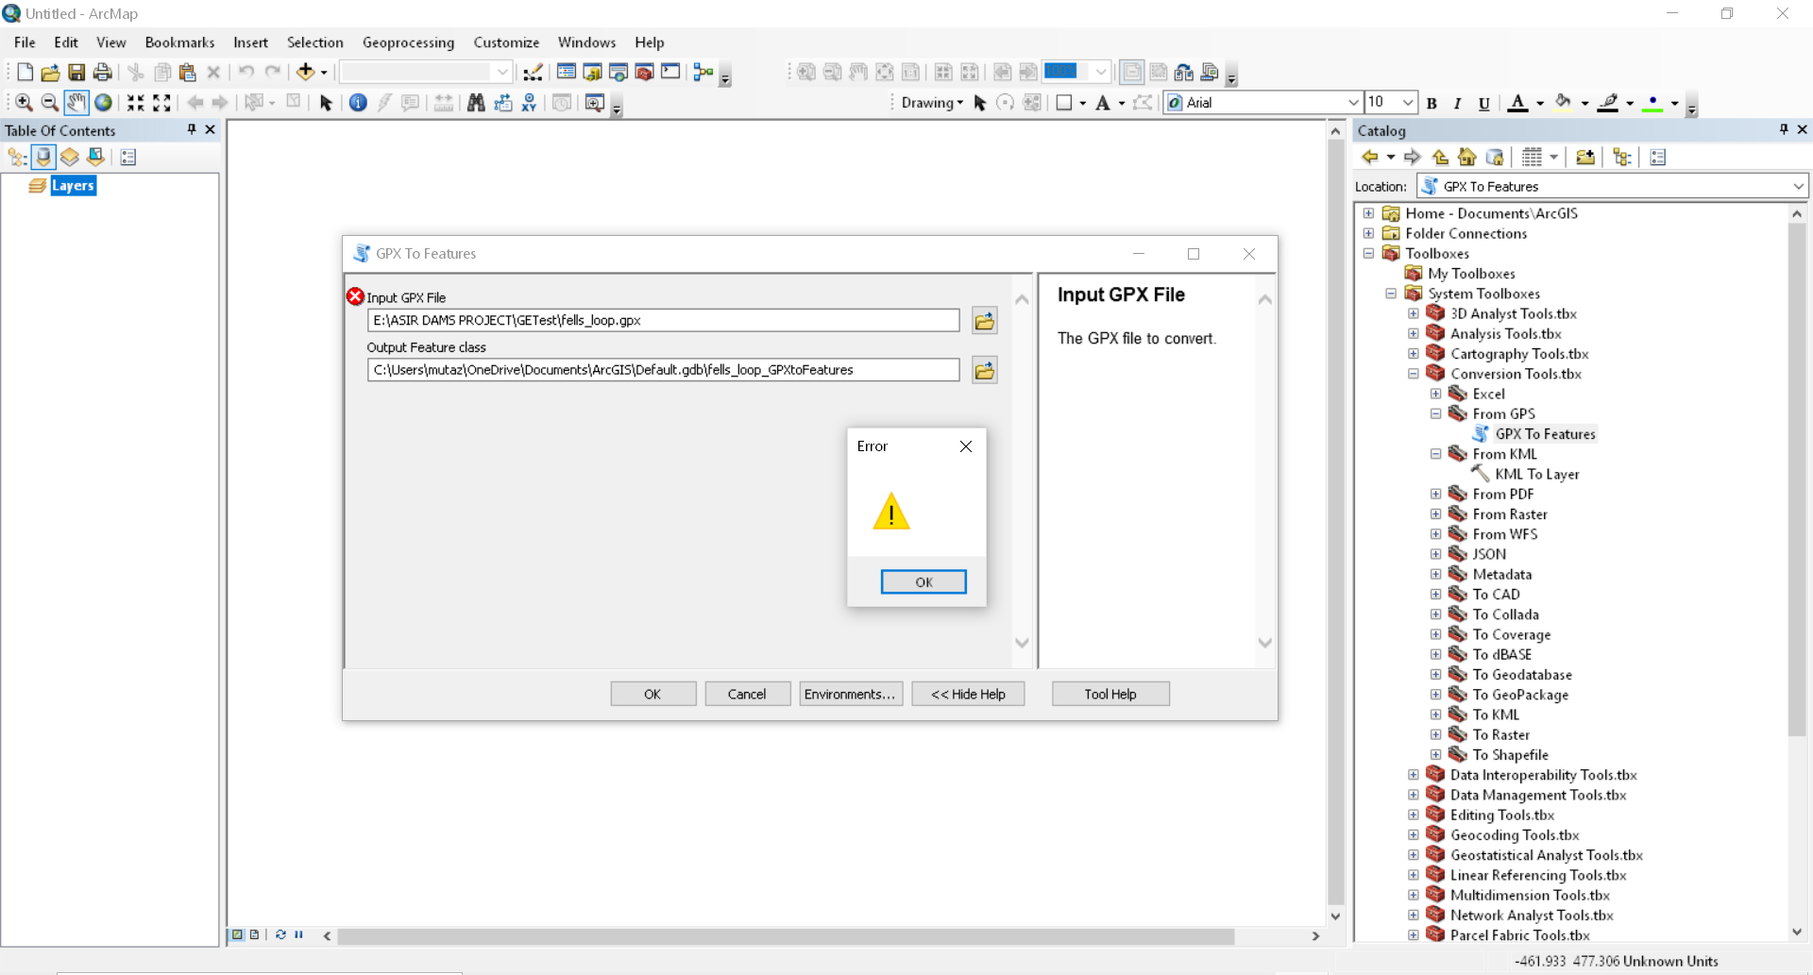Select the Zoom In magnifier tool
Image resolution: width=1813 pixels, height=975 pixels.
25,103
